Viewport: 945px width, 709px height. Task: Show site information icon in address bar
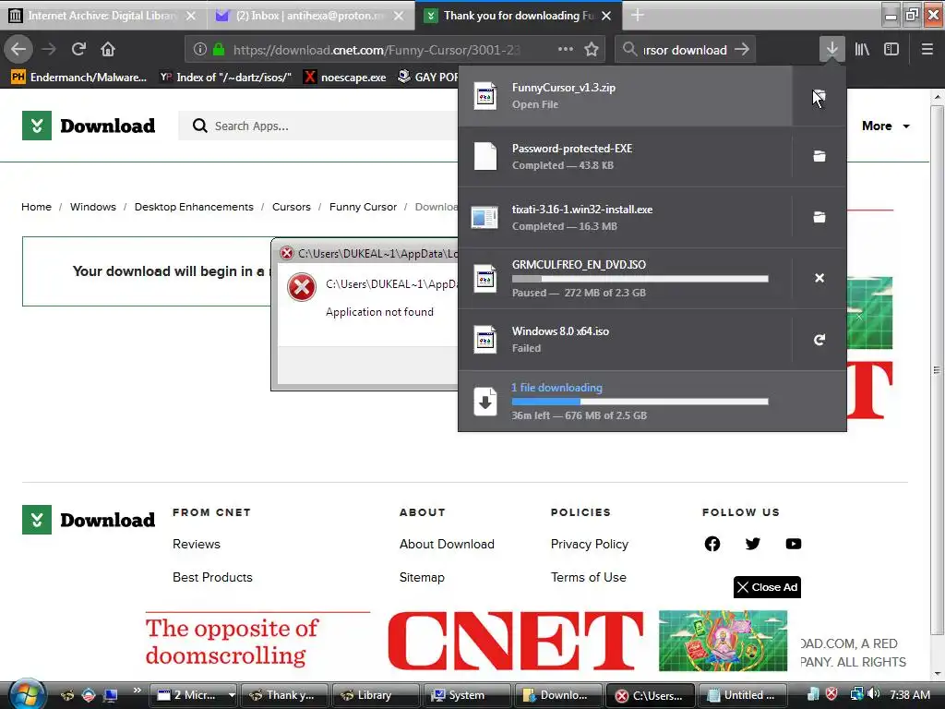point(200,50)
